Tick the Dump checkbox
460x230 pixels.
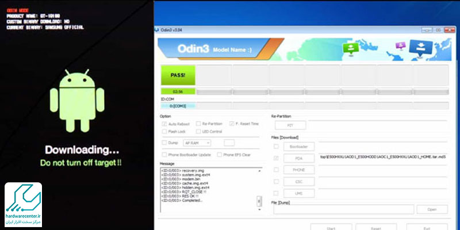pos(164,143)
